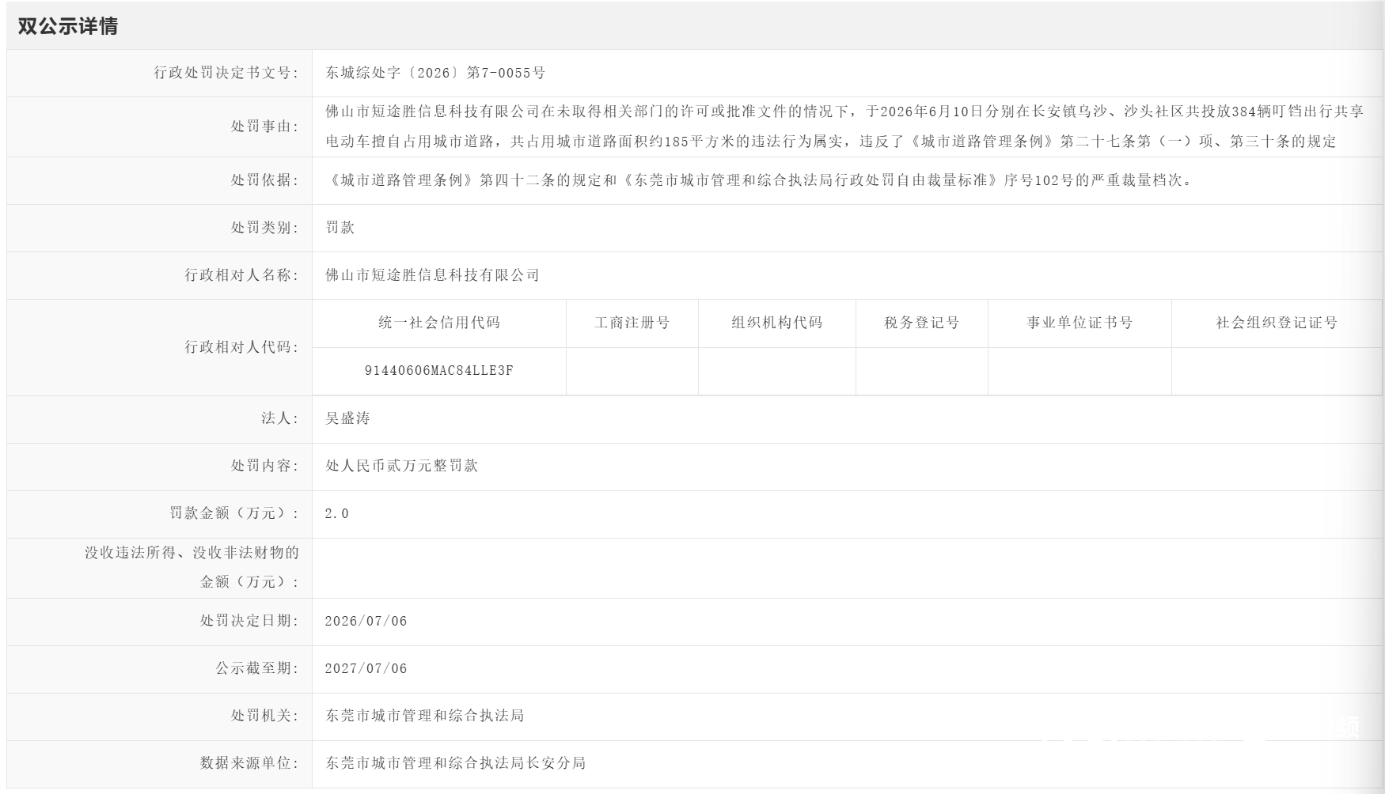The height and width of the screenshot is (794, 1385).
Task: Click the 双公示详情 heading
Action: (67, 26)
